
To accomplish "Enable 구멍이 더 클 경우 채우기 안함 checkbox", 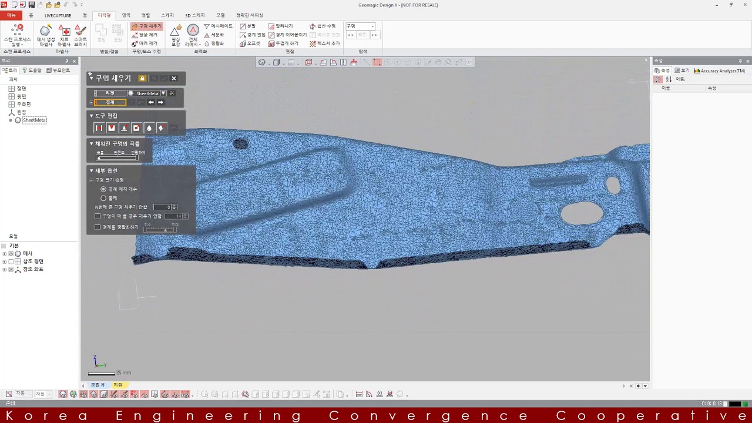I will (x=98, y=216).
